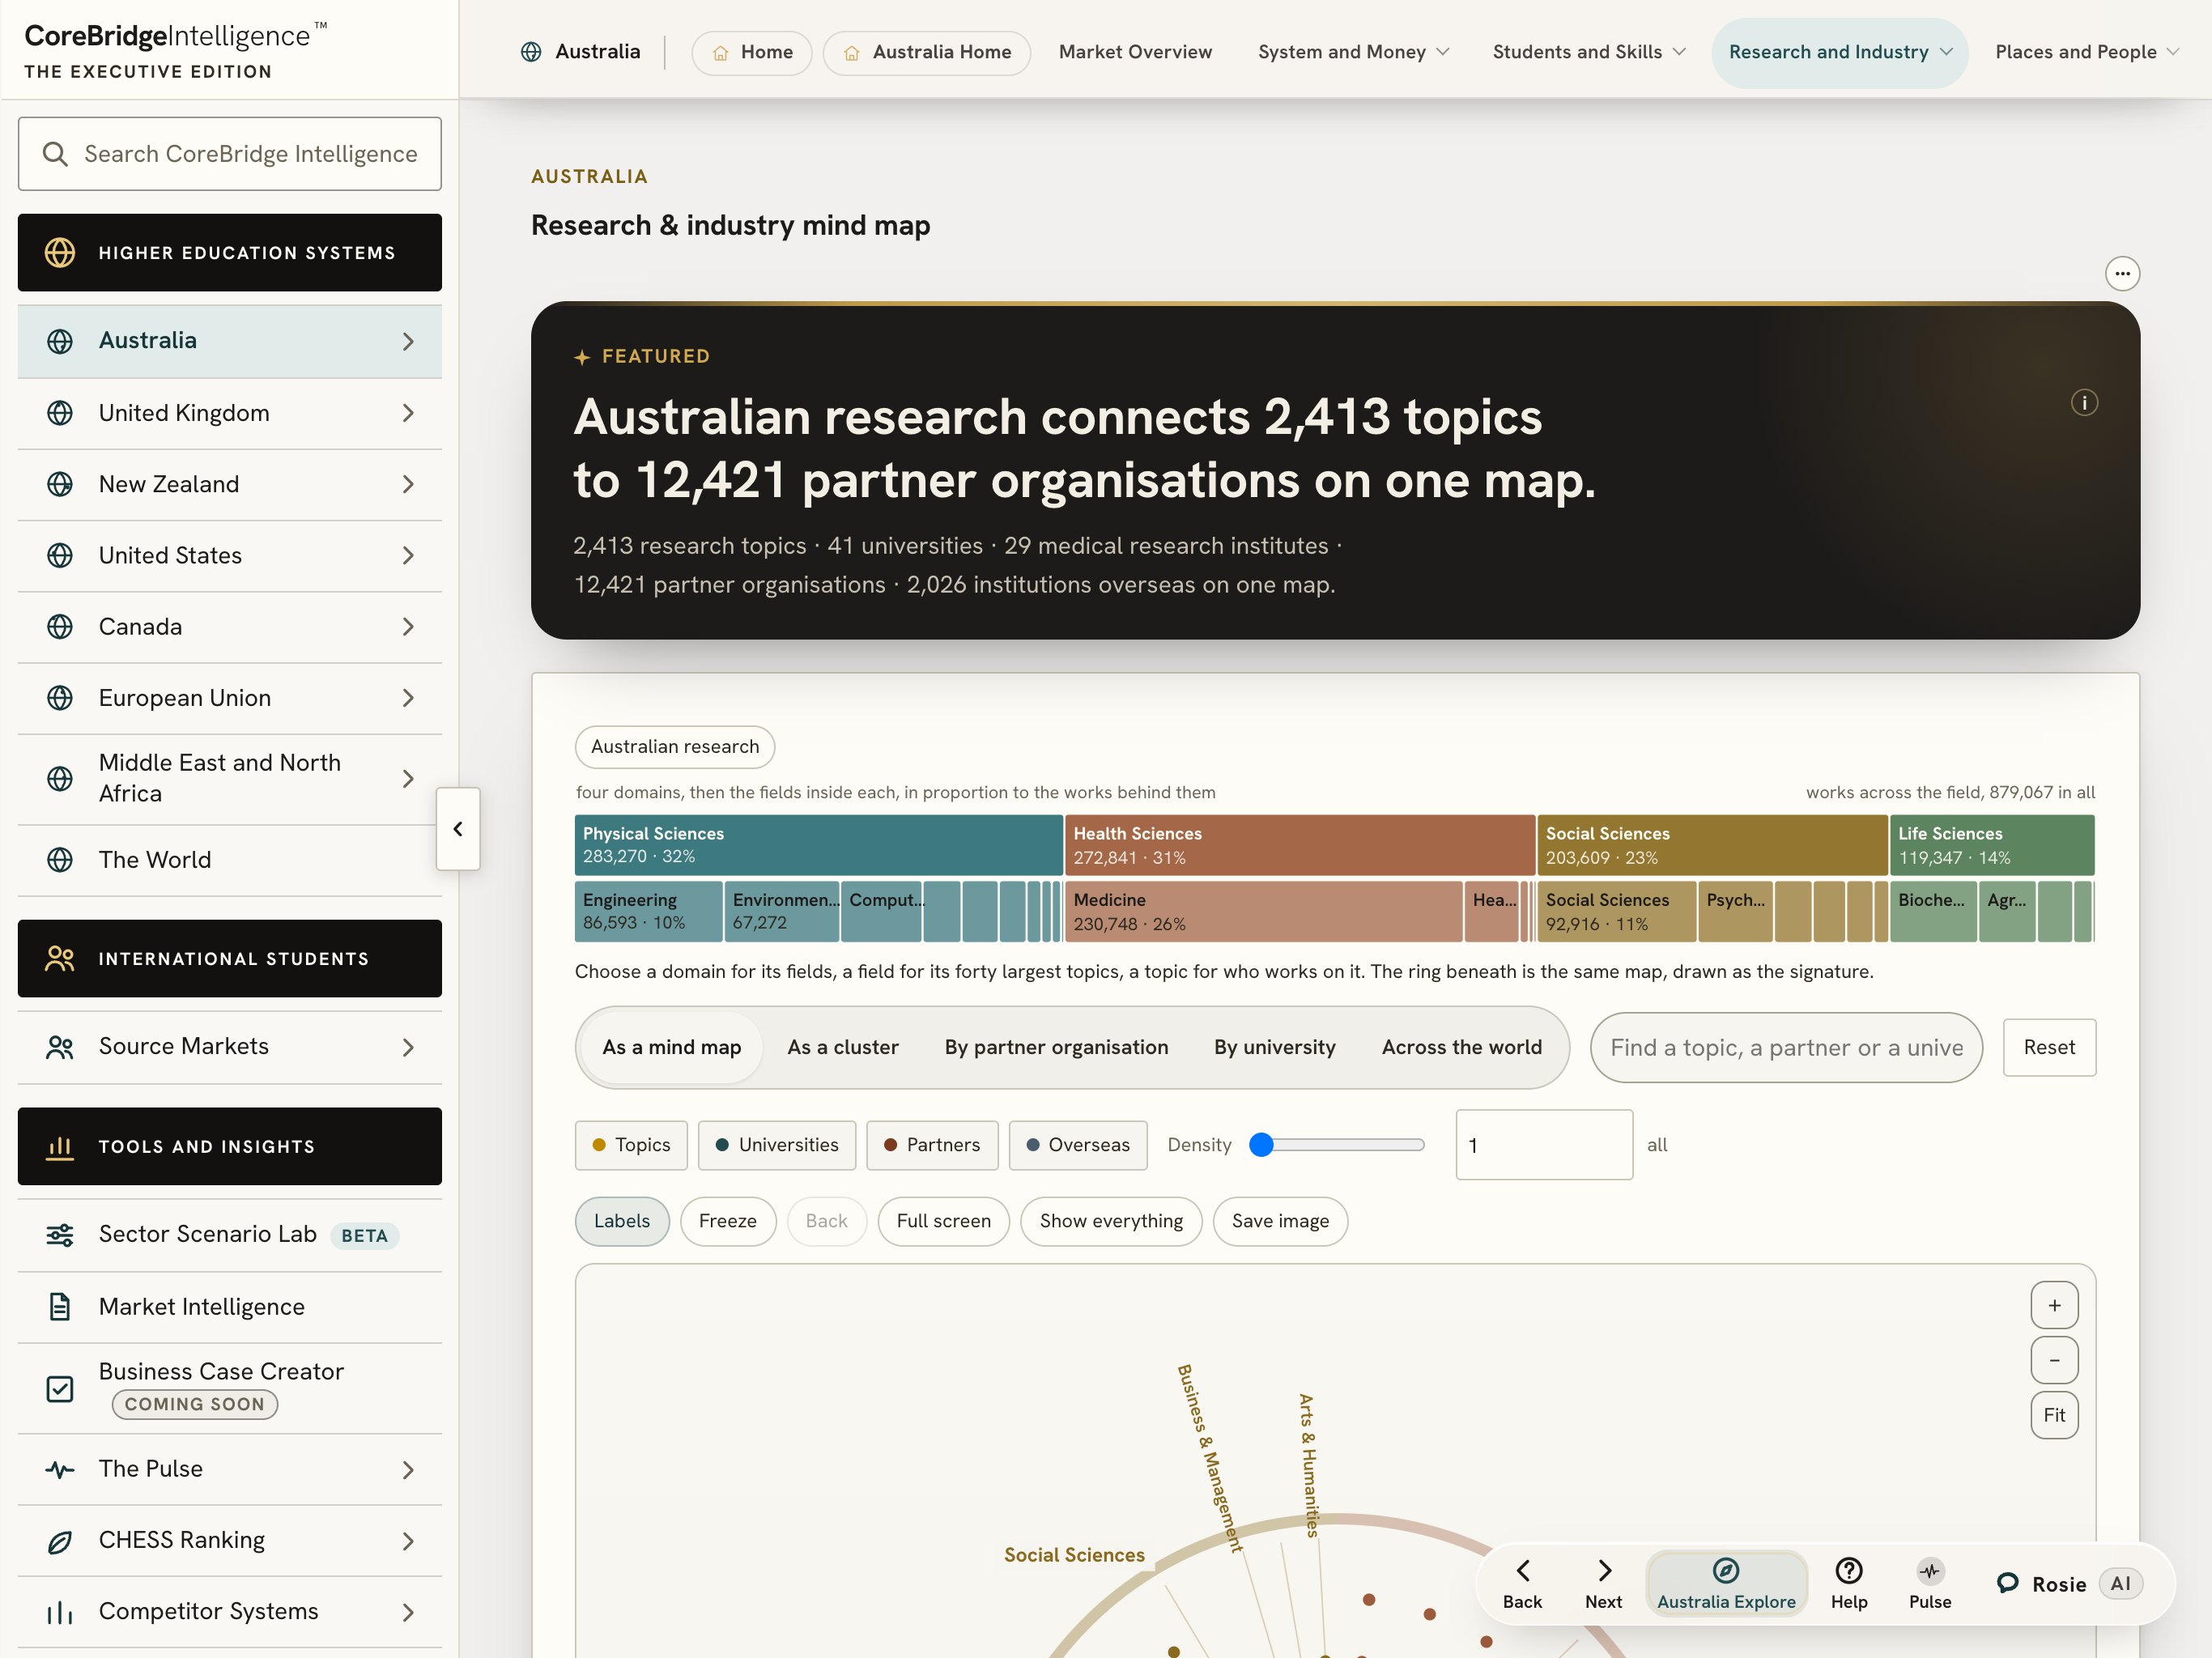Click the info icon on featured banner

(x=2084, y=403)
